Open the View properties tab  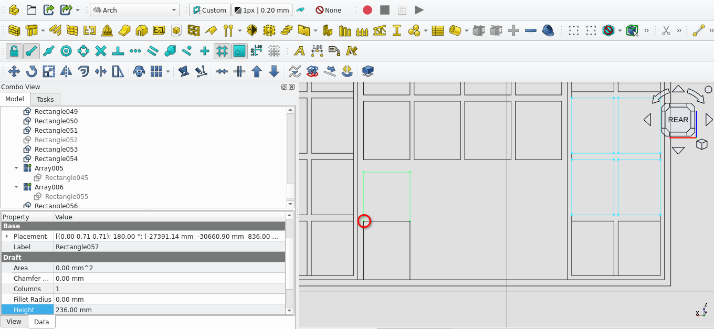coord(14,322)
